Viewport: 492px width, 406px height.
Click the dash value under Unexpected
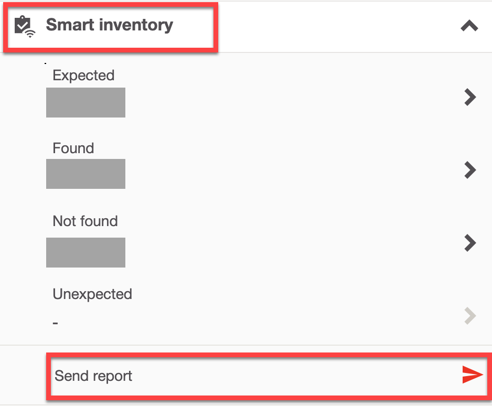[55, 323]
